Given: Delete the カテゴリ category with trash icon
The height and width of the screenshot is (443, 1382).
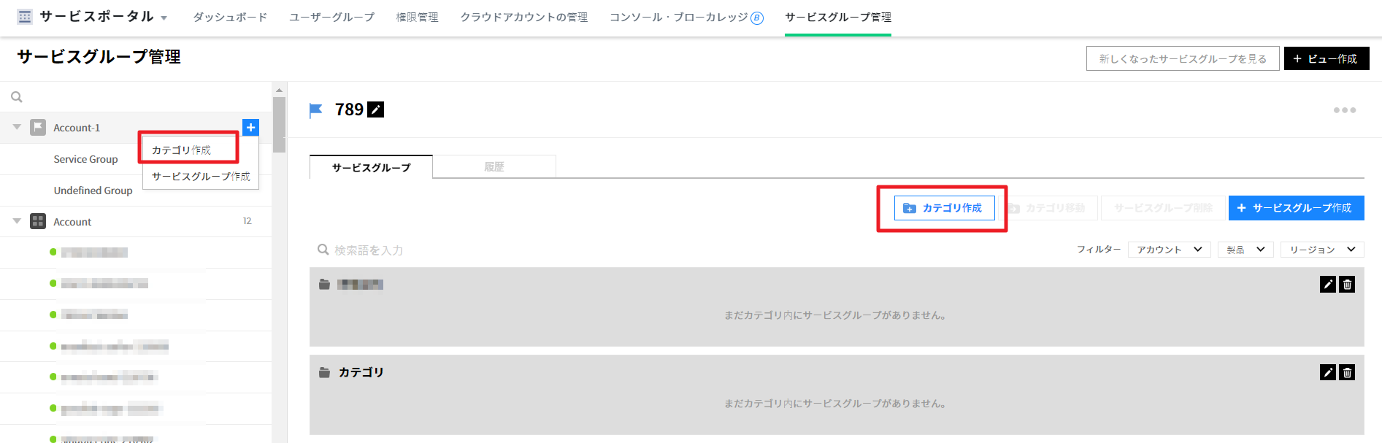Looking at the screenshot, I should [1347, 373].
